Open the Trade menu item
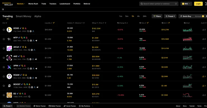This screenshot has height=108, width=207. [44, 4]
